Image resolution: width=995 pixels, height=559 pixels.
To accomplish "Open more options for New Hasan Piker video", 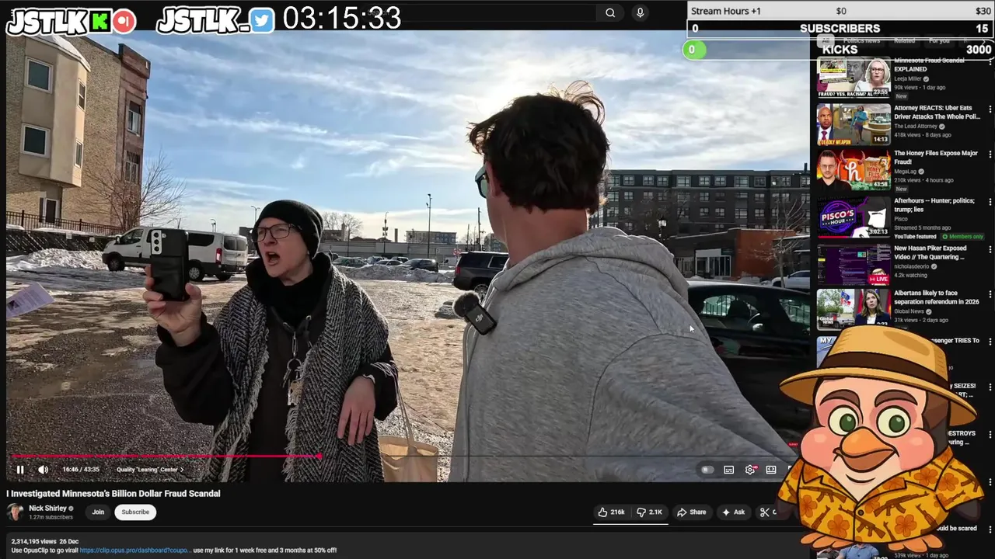I will (990, 249).
